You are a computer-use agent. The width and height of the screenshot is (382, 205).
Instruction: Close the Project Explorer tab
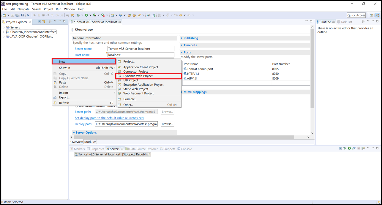point(30,22)
